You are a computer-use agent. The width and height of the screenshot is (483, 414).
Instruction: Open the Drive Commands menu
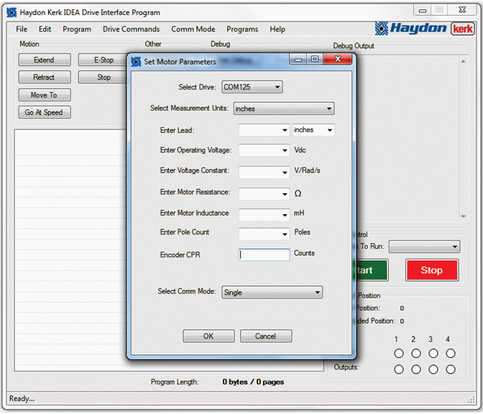pyautogui.click(x=131, y=29)
